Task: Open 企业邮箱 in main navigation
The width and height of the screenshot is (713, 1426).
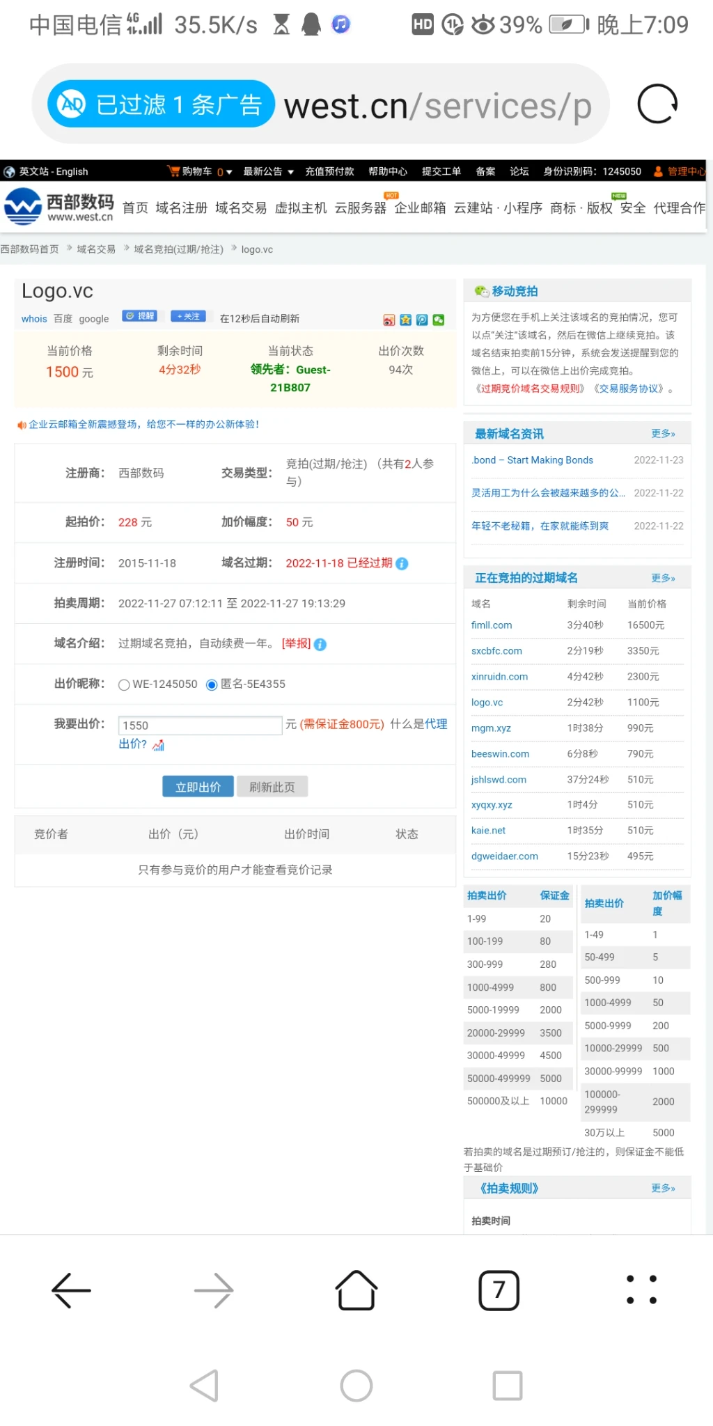Action: (420, 207)
